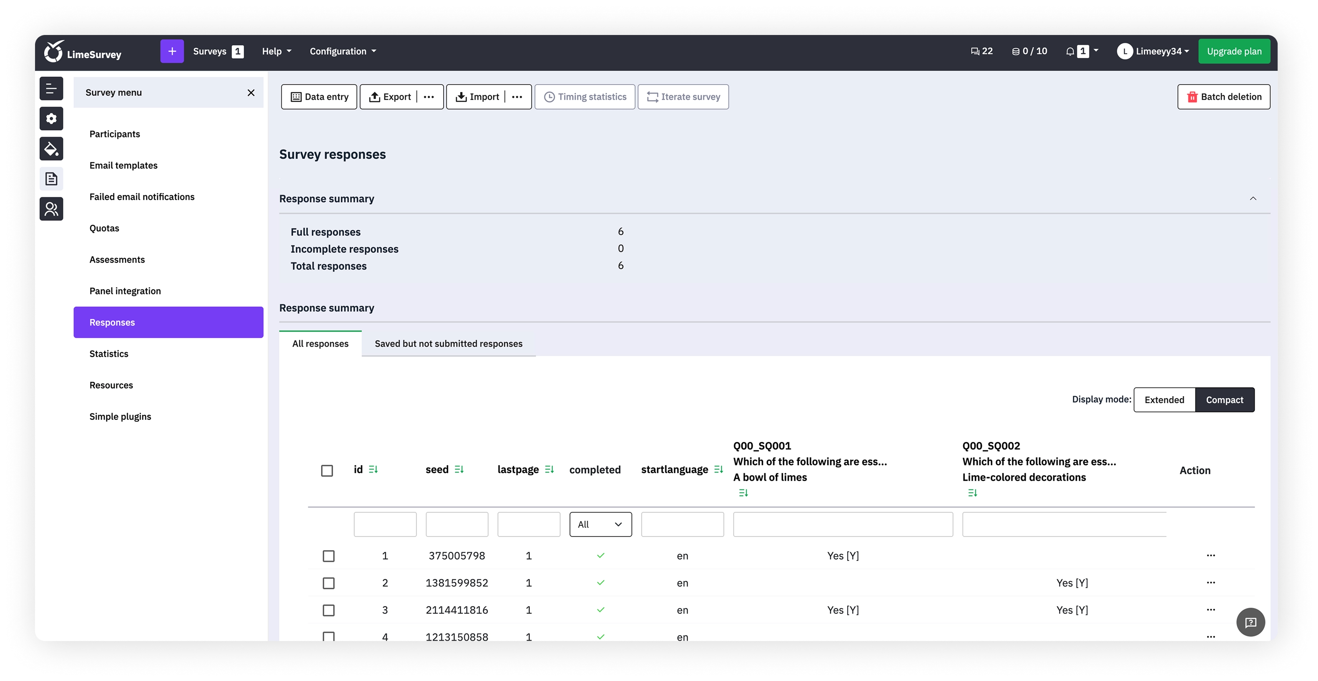1318x681 pixels.
Task: Select the checkbox for response id 3
Action: [329, 610]
